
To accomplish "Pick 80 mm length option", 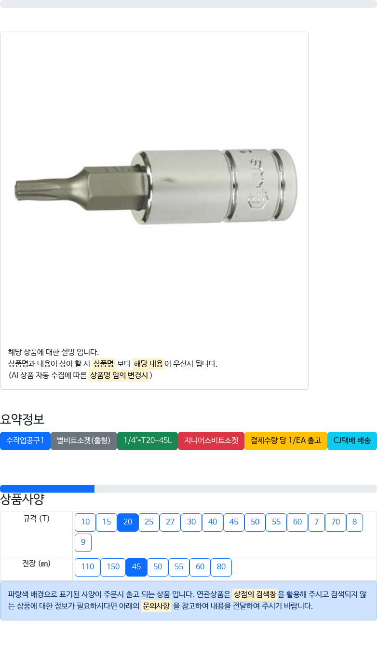I will tap(221, 567).
